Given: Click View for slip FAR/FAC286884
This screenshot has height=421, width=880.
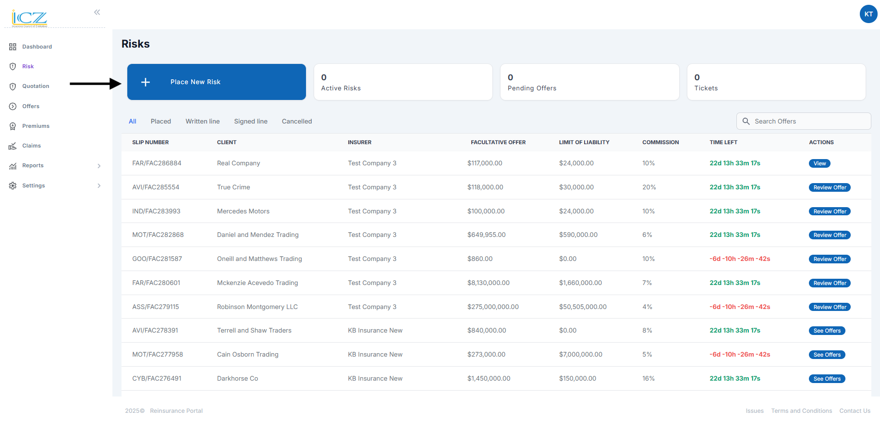Looking at the screenshot, I should click(819, 163).
